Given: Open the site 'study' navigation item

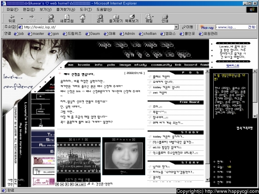Looking at the screenshot, I should point(140,65).
